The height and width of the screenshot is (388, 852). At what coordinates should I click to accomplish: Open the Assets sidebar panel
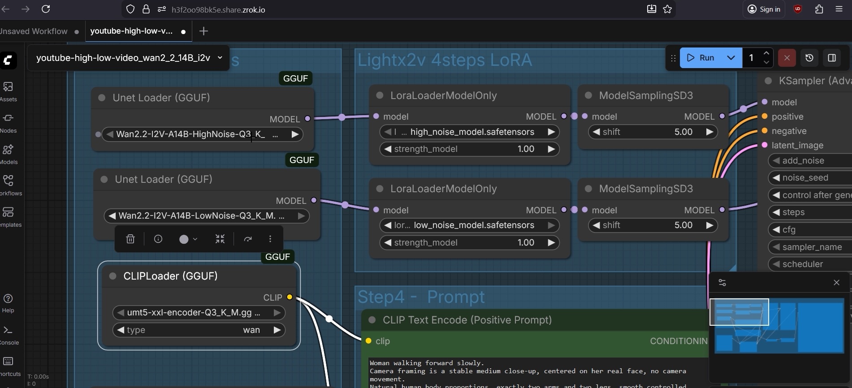8,91
